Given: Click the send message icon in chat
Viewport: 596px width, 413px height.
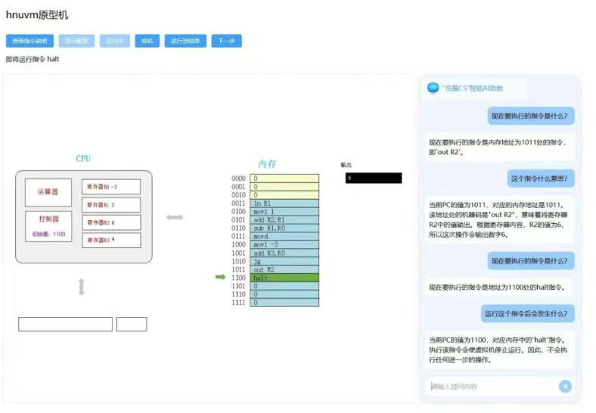Looking at the screenshot, I should click(565, 387).
